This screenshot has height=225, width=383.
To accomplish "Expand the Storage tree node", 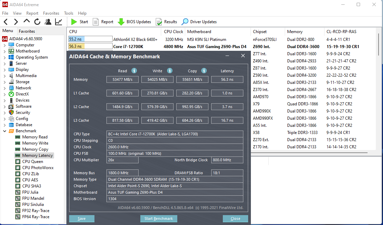I will [5, 82].
